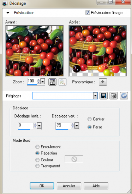Viewport: 132px width, 194px height.
Task: Select the Centrer radio button
Action: click(90, 119)
